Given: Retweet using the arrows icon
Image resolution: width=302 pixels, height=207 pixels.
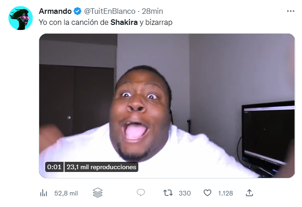Looking at the screenshot, I should point(168,193).
